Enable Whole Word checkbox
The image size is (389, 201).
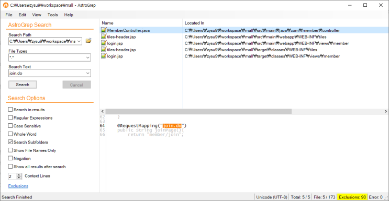tap(10, 134)
